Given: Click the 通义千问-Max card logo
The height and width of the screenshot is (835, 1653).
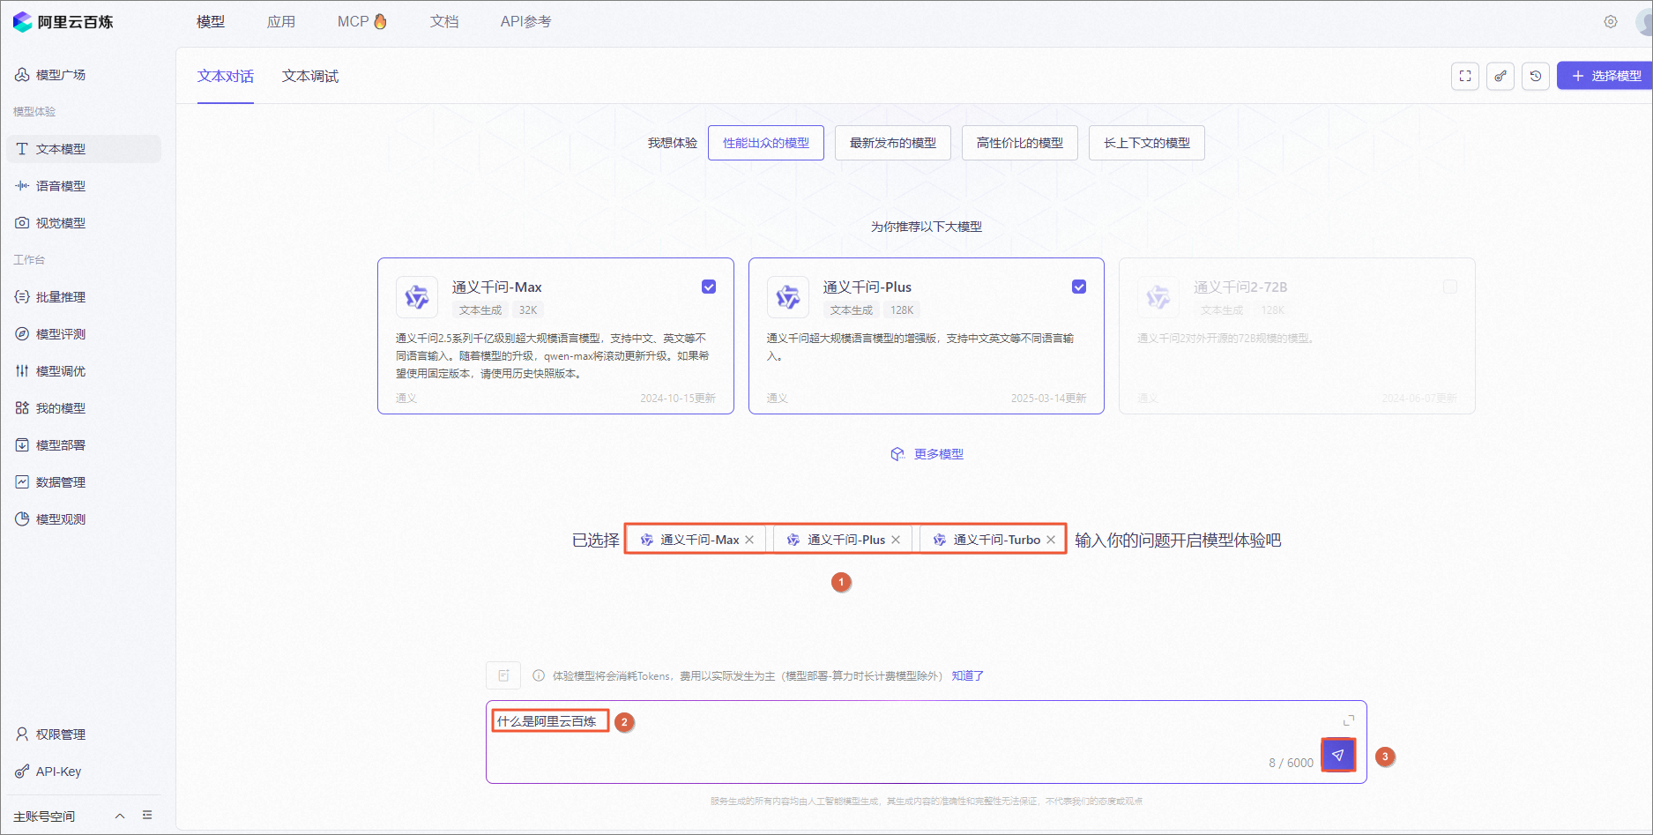Looking at the screenshot, I should [x=417, y=296].
